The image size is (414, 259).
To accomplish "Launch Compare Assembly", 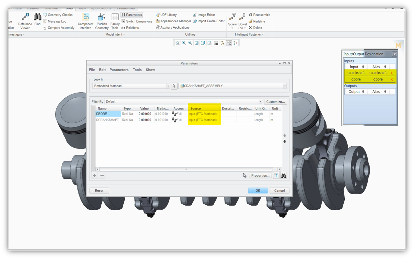I will tap(59, 28).
